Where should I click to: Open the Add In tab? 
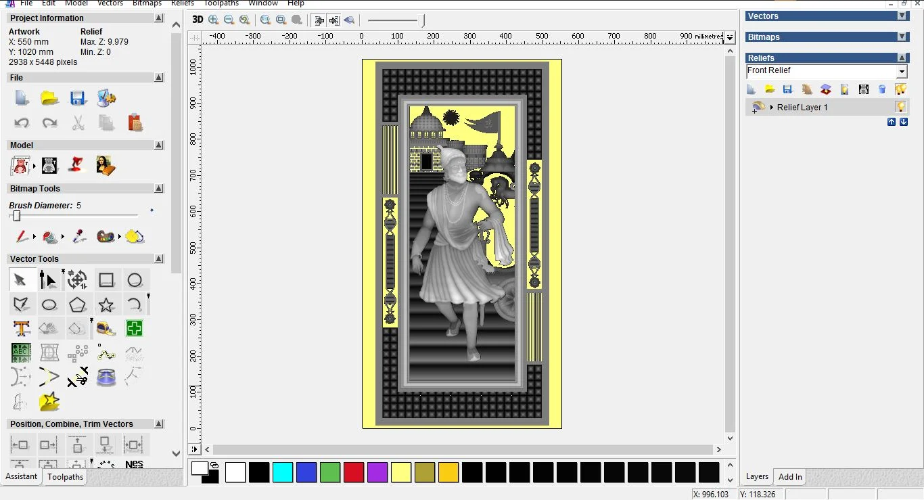coord(790,477)
